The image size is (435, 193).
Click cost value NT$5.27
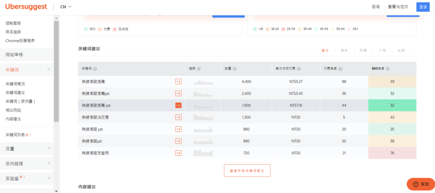pos(296,82)
